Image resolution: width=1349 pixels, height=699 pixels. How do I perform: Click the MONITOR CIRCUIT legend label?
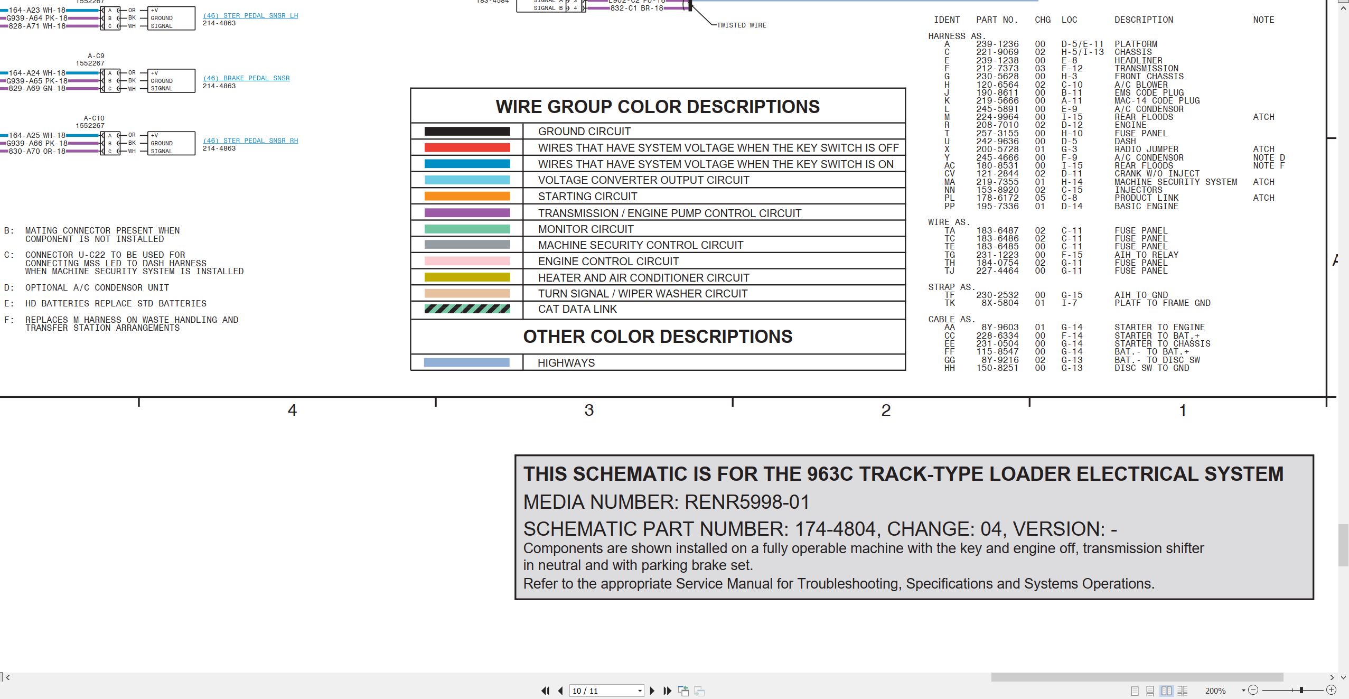pyautogui.click(x=586, y=229)
